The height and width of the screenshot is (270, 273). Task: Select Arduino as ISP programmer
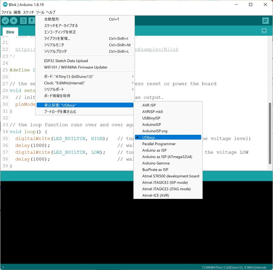point(168,150)
